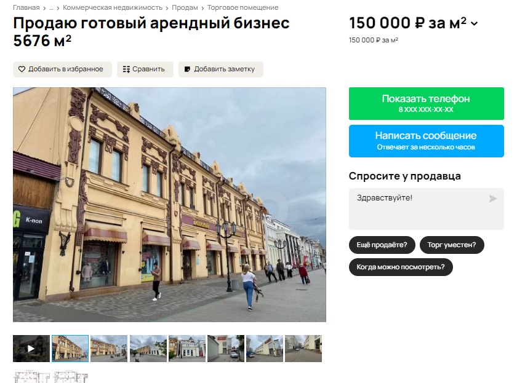Click the heart icon to add to favorites
The width and height of the screenshot is (525, 383).
[x=22, y=69]
